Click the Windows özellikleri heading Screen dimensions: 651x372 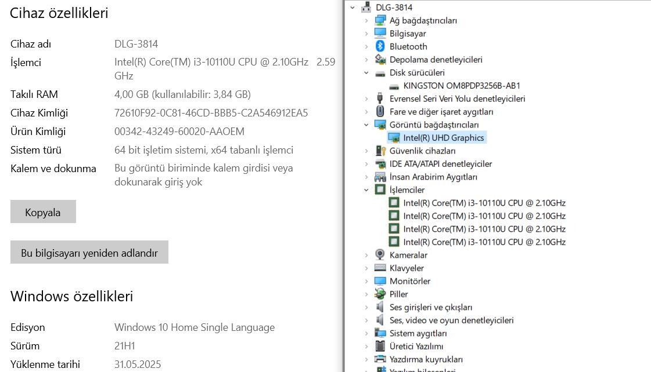point(72,297)
